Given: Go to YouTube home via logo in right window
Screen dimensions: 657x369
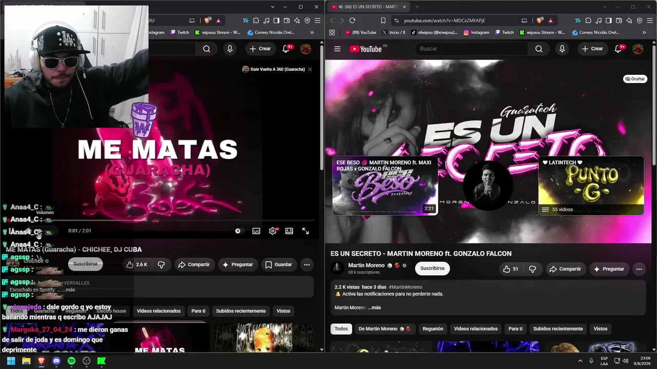Looking at the screenshot, I should (365, 49).
